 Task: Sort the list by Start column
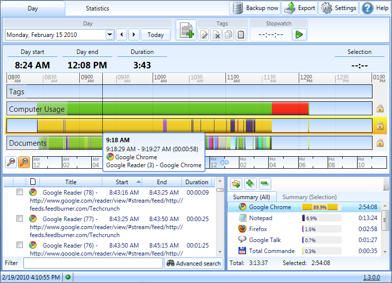coord(122,182)
